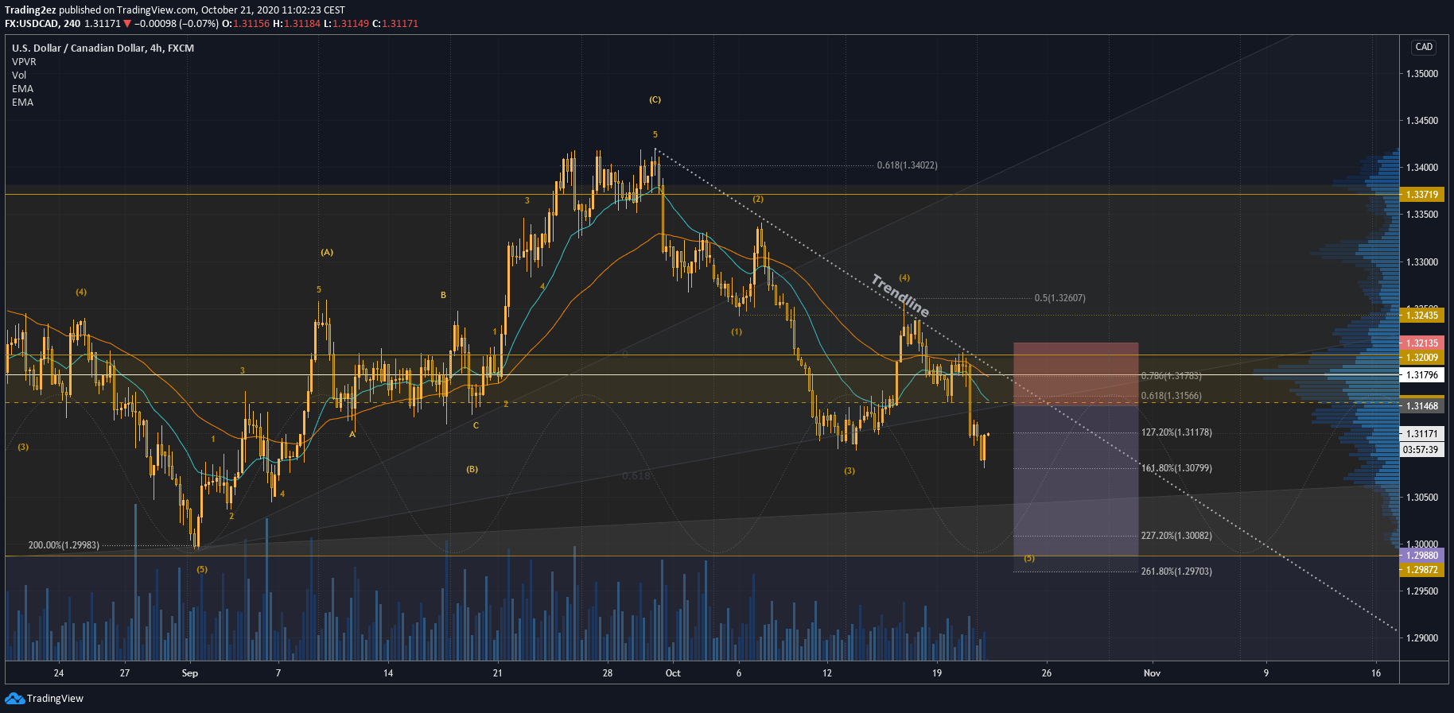Click the 1.32435 price tag

1422,316
